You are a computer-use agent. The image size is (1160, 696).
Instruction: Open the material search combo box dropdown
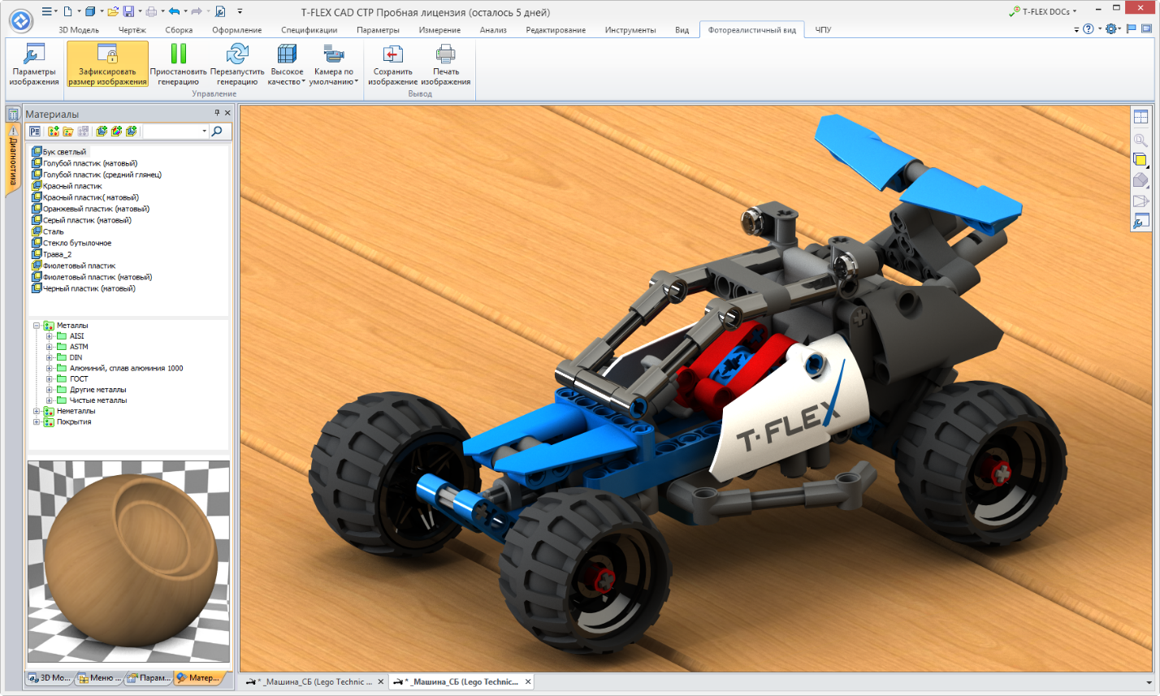click(204, 131)
